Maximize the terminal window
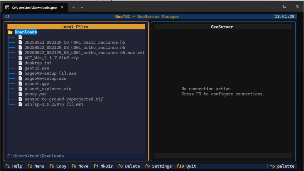 (x=285, y=6)
